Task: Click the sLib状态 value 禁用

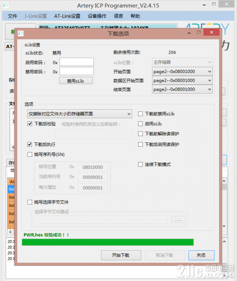Action: [x=57, y=53]
